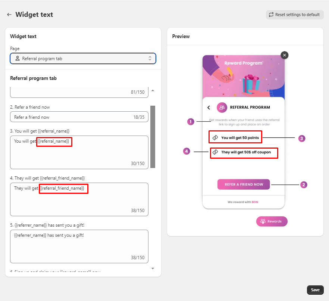Viewport: 329px width, 301px height.
Task: Click coupon icon beside 50$ off coupon
Action: tap(215, 152)
